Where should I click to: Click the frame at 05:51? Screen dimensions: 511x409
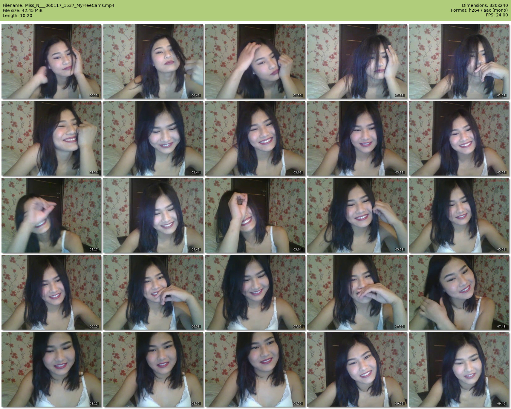459,215
